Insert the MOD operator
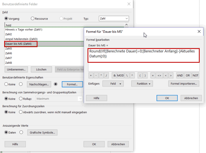Screen dimensions: 206x153 121,75
